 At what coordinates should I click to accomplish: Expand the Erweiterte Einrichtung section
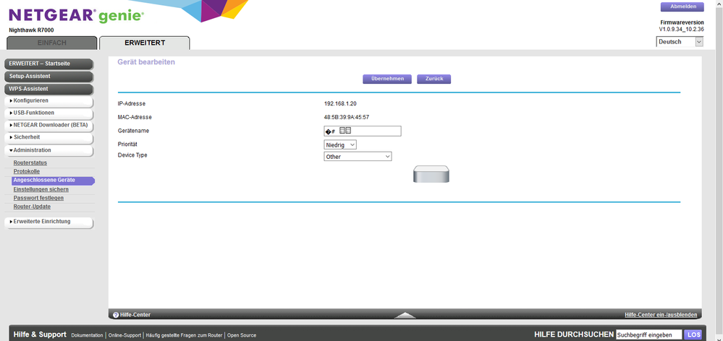point(49,222)
